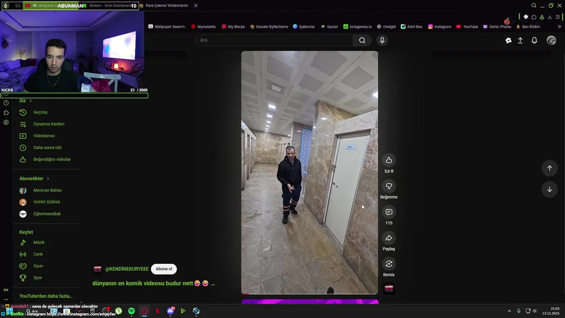Expand the Abonelikler section

(34, 178)
